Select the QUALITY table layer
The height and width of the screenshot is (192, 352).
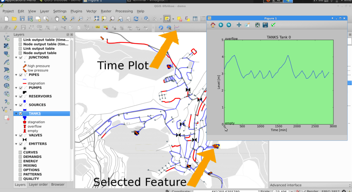pos(31,179)
